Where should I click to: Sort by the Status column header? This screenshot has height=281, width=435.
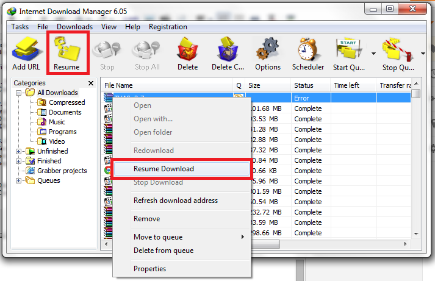click(x=311, y=85)
